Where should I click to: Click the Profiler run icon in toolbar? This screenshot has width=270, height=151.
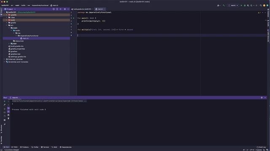click(x=251, y=5)
